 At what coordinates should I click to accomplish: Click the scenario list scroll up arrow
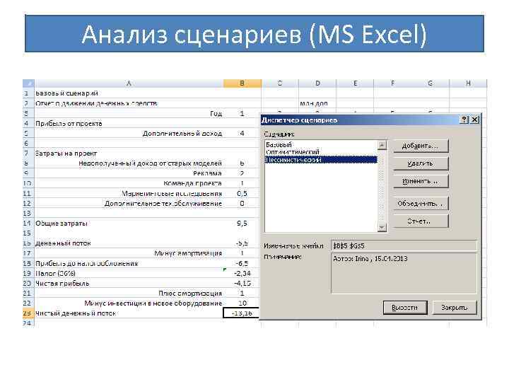coord(382,145)
